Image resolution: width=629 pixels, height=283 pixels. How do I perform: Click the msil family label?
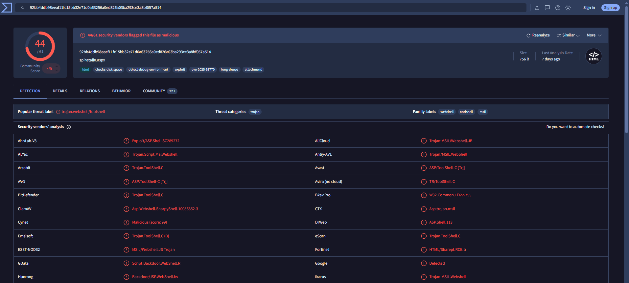click(482, 112)
